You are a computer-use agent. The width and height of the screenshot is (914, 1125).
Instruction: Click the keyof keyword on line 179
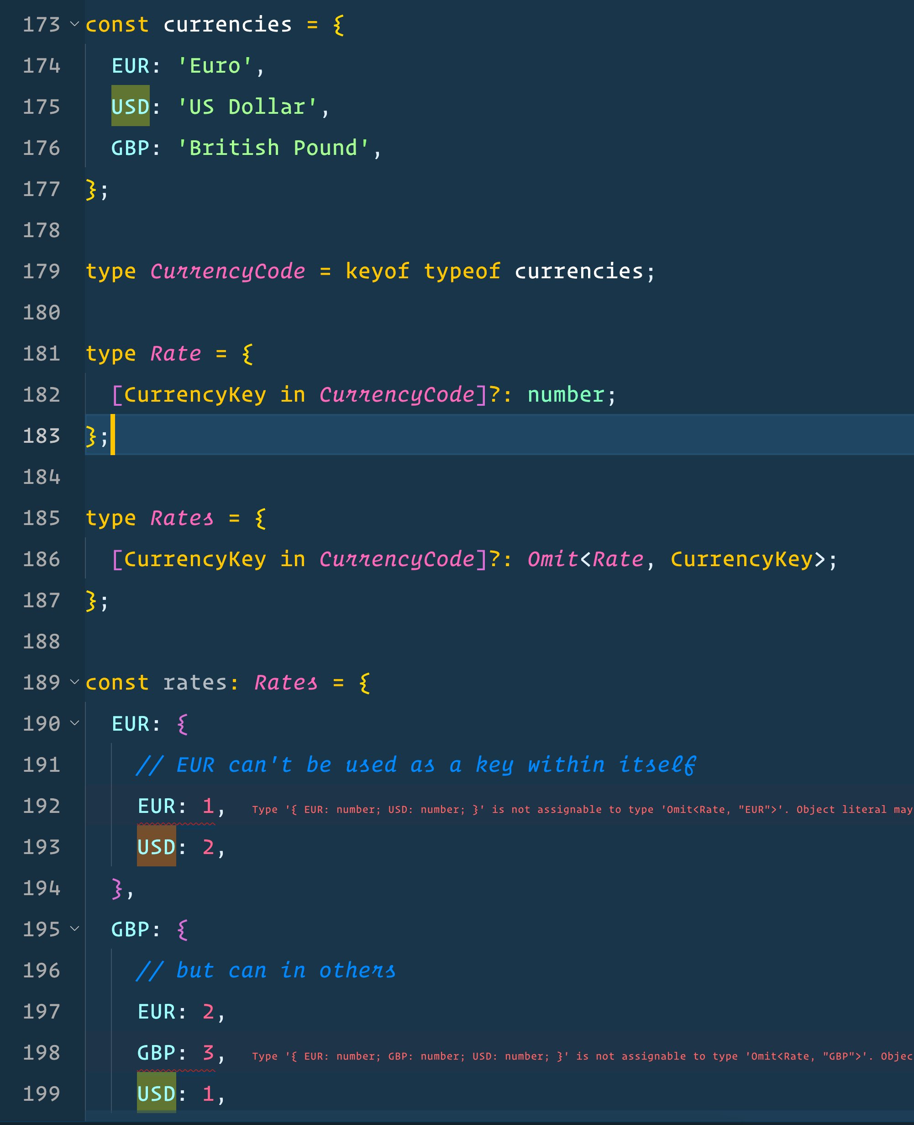click(x=377, y=271)
